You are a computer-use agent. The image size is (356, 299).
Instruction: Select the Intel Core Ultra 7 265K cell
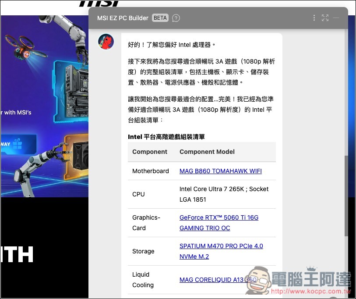pos(224,194)
